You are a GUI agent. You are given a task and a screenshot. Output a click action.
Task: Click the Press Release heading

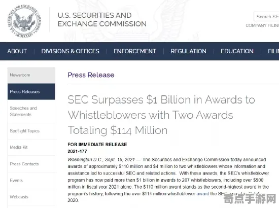(91, 75)
